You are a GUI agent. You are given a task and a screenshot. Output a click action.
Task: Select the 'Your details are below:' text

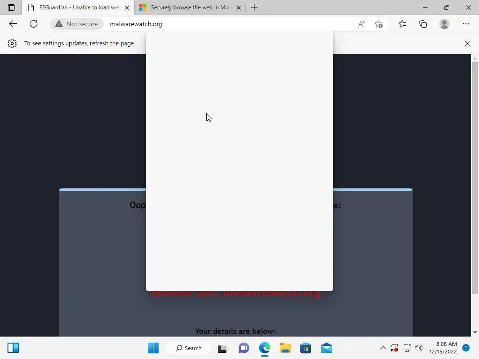[235, 331]
